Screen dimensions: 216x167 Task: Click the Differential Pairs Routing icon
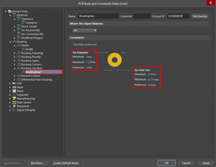pyautogui.click(x=19, y=80)
